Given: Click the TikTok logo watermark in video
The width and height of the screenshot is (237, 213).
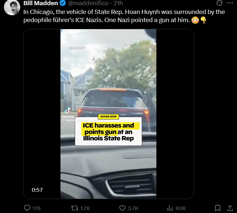Looking at the screenshot, I should pos(68,112).
